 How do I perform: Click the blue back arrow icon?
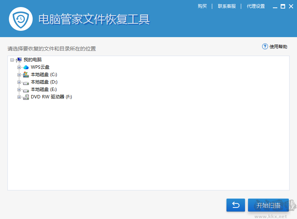[235, 205]
